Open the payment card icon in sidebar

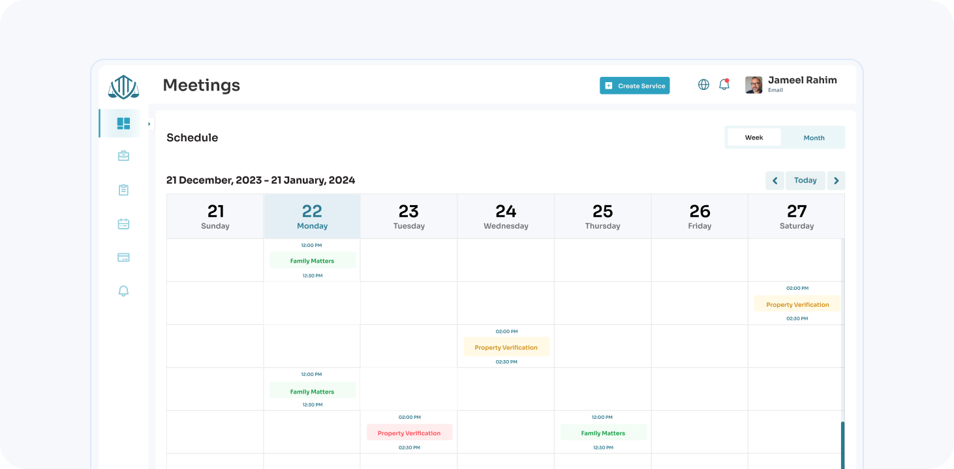123,257
